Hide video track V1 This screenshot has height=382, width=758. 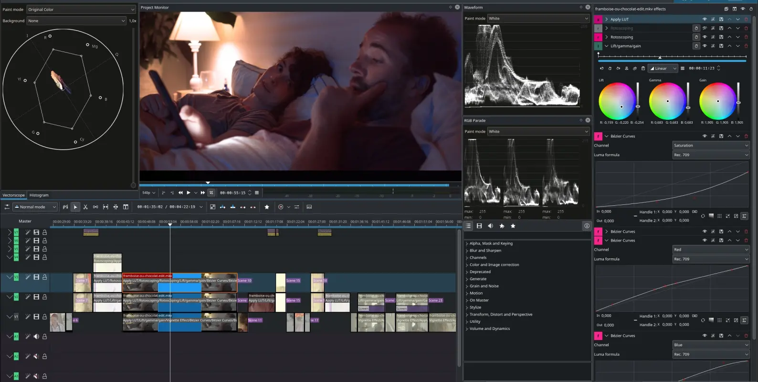pyautogui.click(x=36, y=317)
